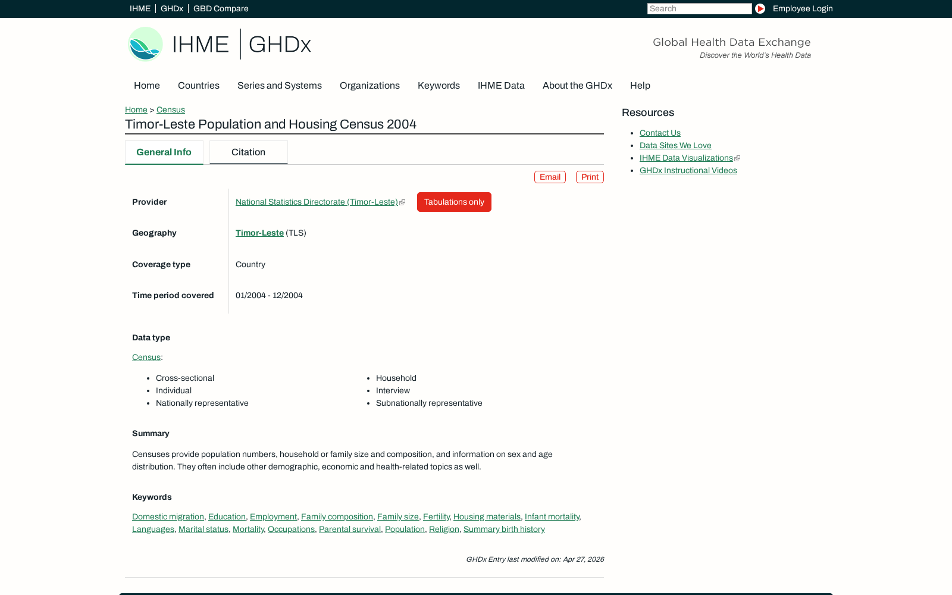Open the Education keyword
The width and height of the screenshot is (952, 595).
click(x=227, y=516)
